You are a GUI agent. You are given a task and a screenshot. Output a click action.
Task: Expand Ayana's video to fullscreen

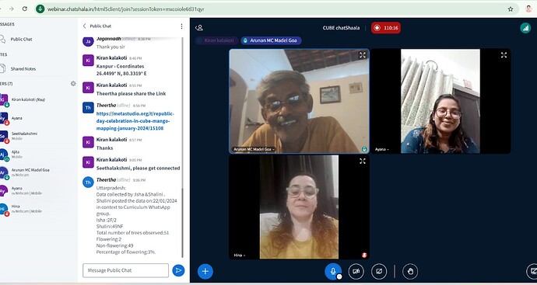coord(504,55)
